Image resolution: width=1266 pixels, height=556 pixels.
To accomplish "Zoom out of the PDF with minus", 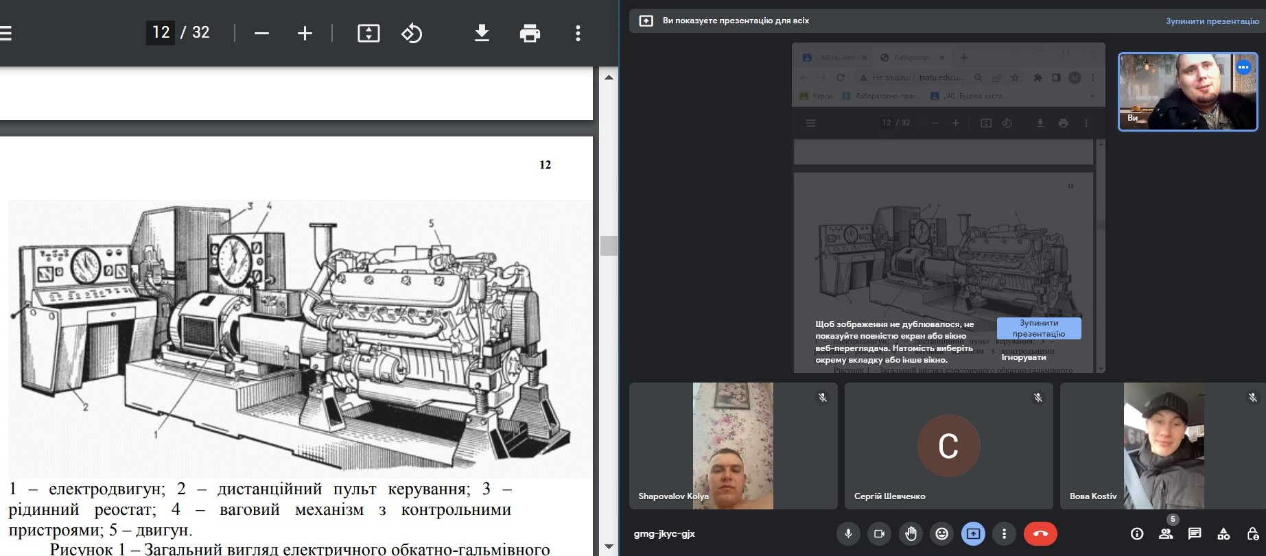I will (x=261, y=33).
